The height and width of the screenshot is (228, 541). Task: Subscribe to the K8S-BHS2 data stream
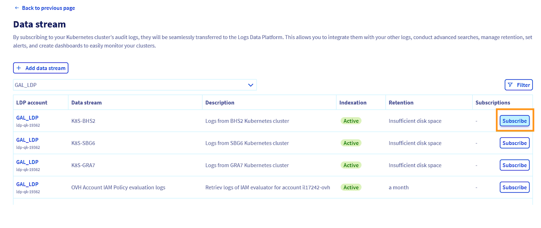click(514, 121)
